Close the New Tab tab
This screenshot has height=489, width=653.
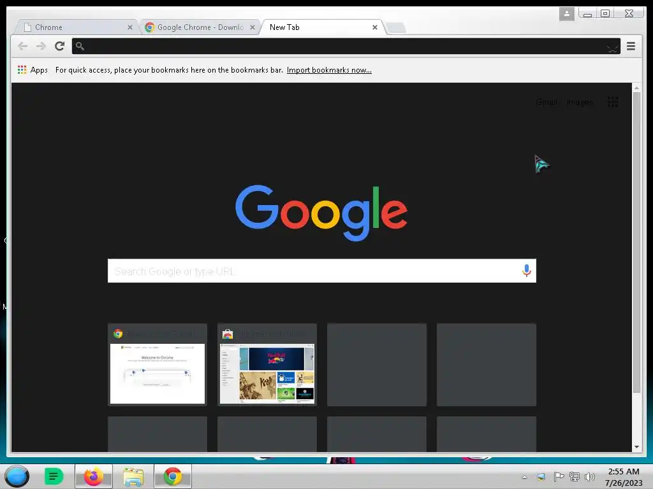(375, 27)
